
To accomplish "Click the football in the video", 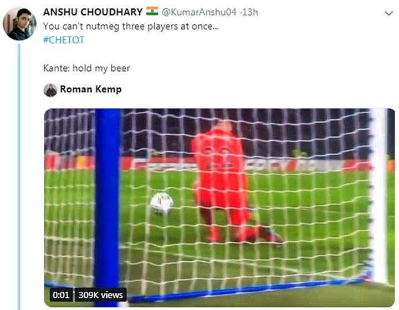I will (162, 204).
